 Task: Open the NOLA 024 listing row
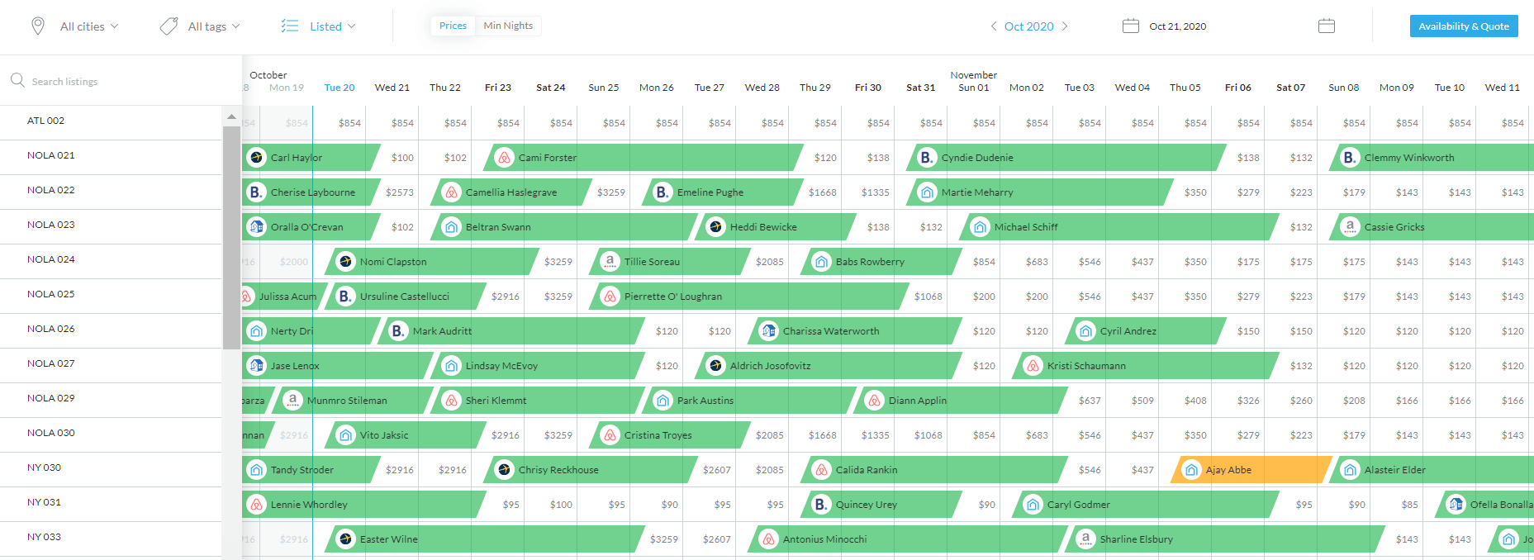[51, 259]
